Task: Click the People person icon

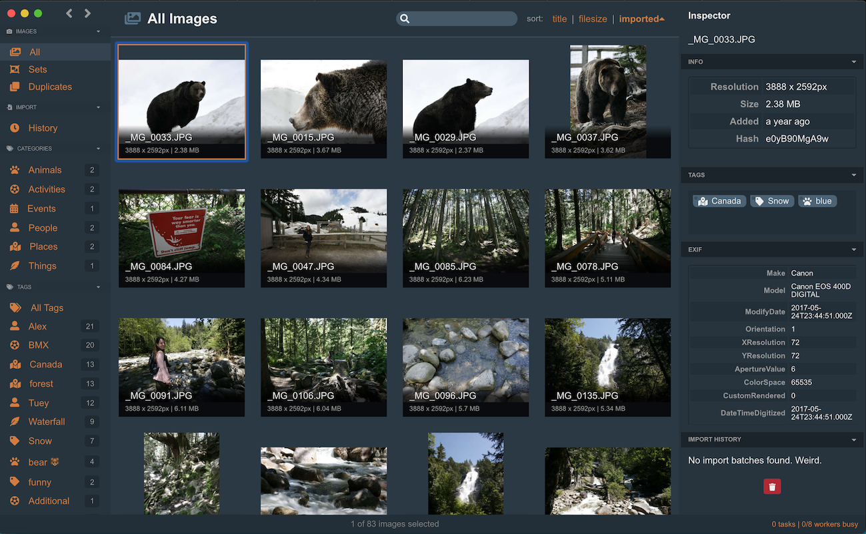Action: click(x=15, y=228)
